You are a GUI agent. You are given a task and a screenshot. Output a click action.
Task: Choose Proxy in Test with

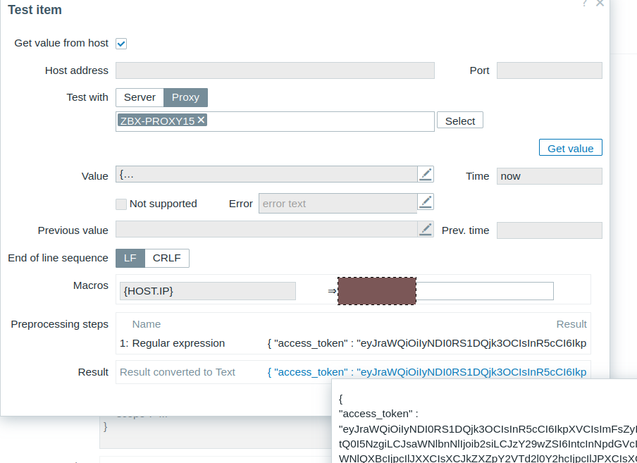pyautogui.click(x=186, y=97)
